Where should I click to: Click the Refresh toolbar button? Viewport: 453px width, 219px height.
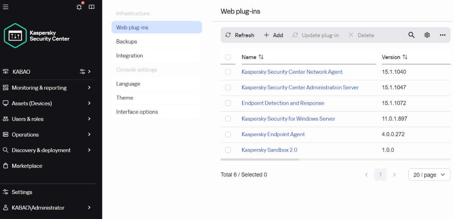tap(240, 35)
